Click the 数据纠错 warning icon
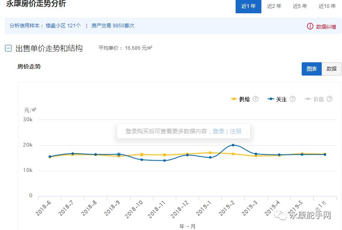This screenshot has width=342, height=230. pos(310,27)
